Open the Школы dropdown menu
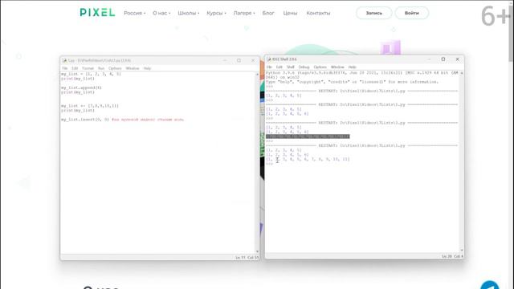Screen dimensions: 514x289 (188, 13)
